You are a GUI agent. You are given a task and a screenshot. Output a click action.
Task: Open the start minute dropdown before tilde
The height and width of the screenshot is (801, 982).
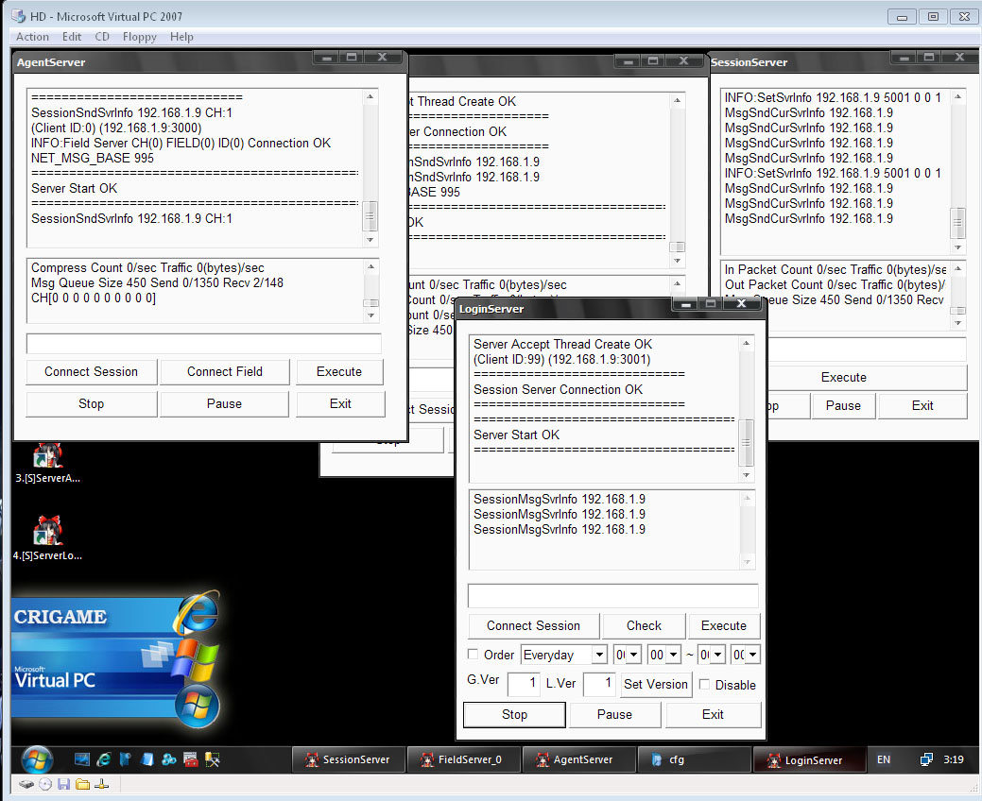click(x=673, y=655)
